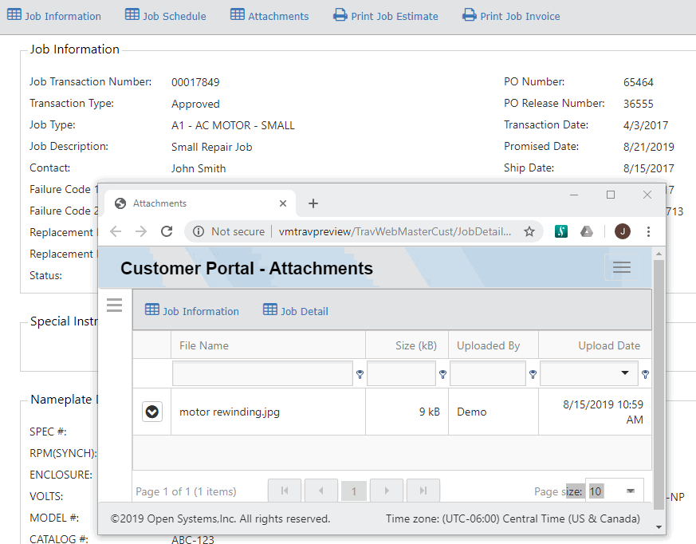The width and height of the screenshot is (696, 544).
Task: Click the File Name filter input field
Action: click(262, 373)
